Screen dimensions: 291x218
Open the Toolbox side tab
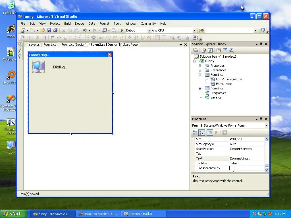pyautogui.click(x=20, y=51)
